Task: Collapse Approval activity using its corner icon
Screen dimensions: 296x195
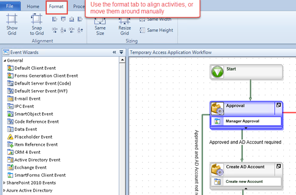Action: pos(278,105)
